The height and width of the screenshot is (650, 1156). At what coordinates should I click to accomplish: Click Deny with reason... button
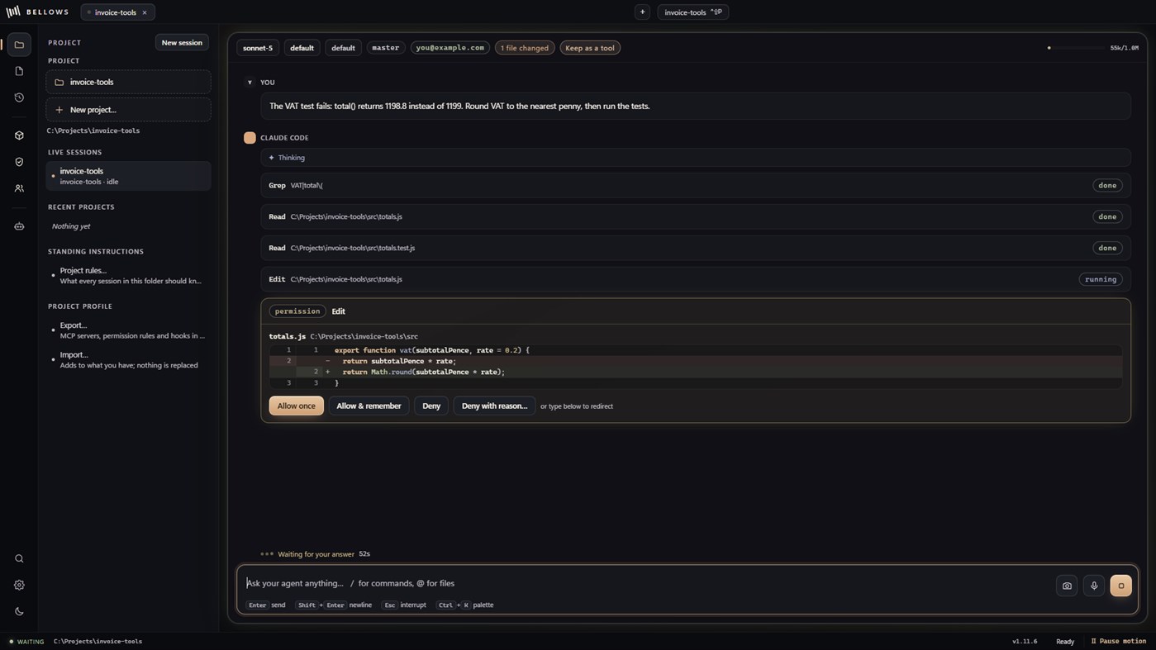[x=494, y=406]
